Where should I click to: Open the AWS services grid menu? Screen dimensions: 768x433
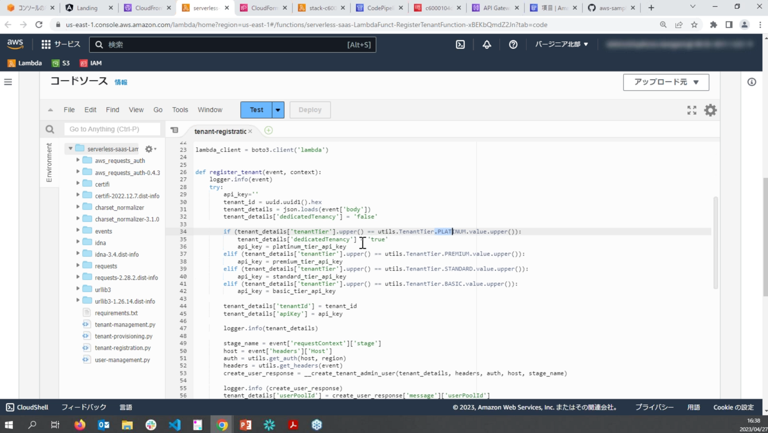point(46,44)
